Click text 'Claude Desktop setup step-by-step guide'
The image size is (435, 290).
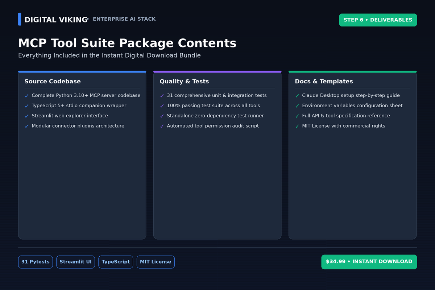[351, 96]
